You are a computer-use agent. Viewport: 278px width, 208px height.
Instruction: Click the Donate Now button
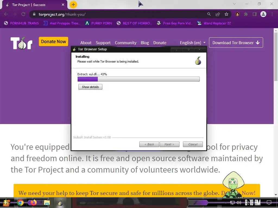(x=53, y=41)
